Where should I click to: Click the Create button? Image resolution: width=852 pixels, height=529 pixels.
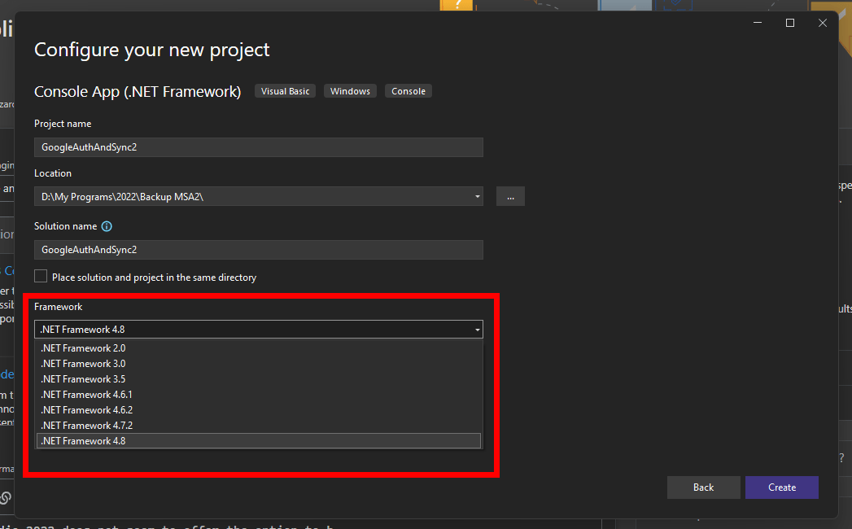click(782, 487)
